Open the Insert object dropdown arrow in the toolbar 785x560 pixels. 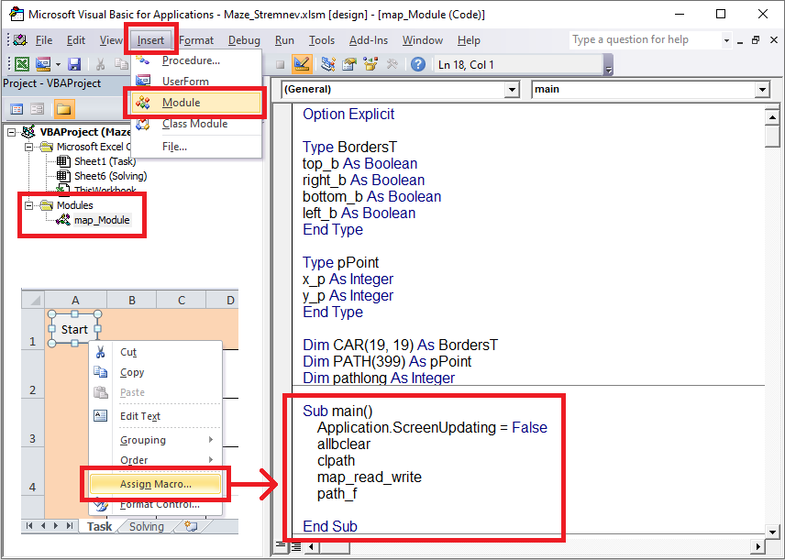[58, 64]
